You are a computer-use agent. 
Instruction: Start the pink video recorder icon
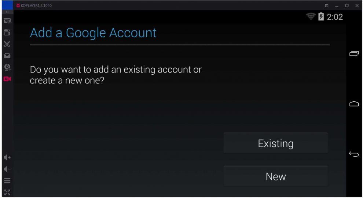point(7,79)
